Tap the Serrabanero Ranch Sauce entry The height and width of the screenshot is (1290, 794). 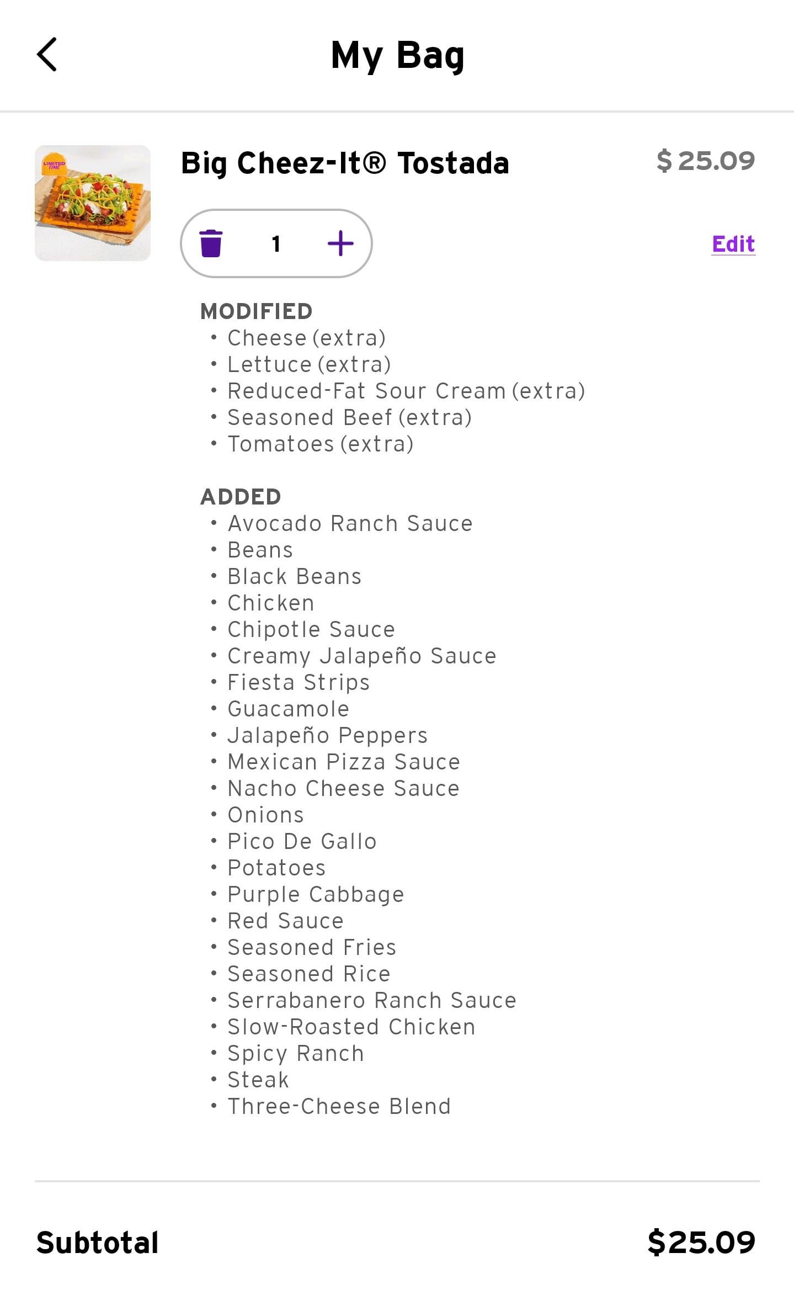372,1000
